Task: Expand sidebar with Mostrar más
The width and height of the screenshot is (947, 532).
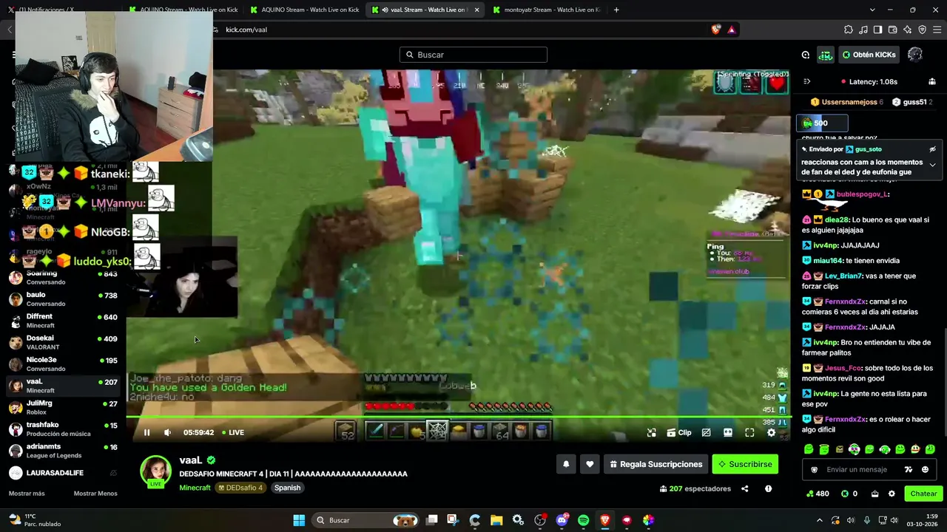Action: point(27,494)
